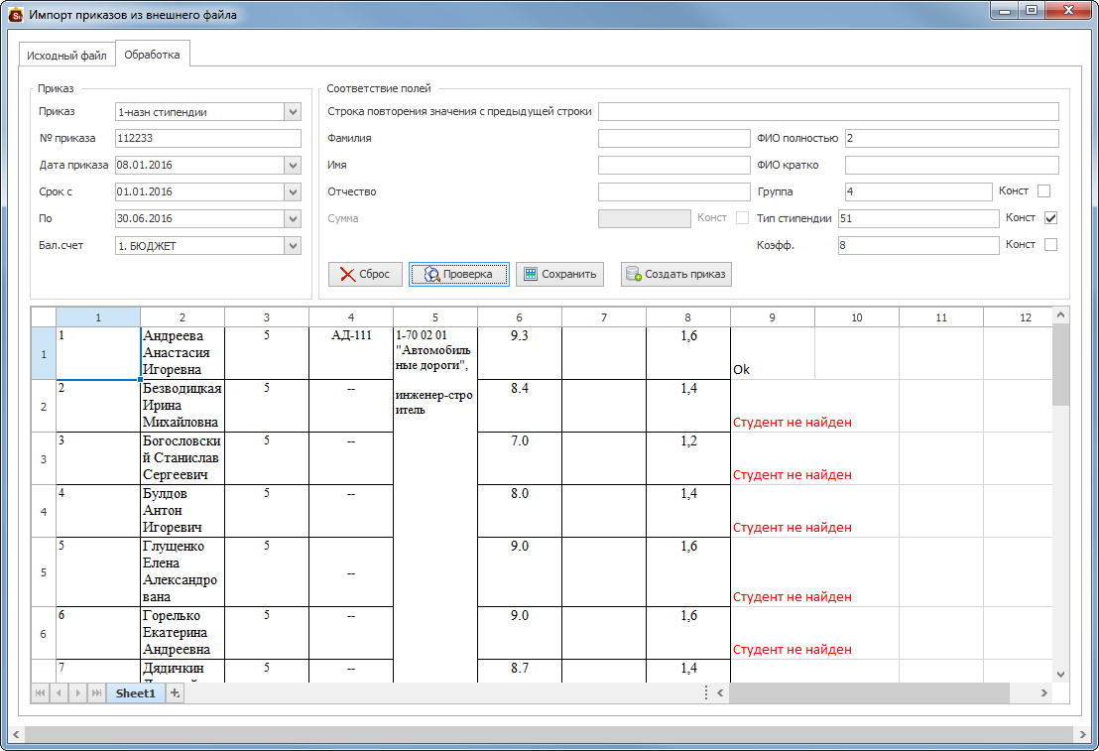
Task: Click cell 9.3 in column 6
Action: tap(520, 353)
